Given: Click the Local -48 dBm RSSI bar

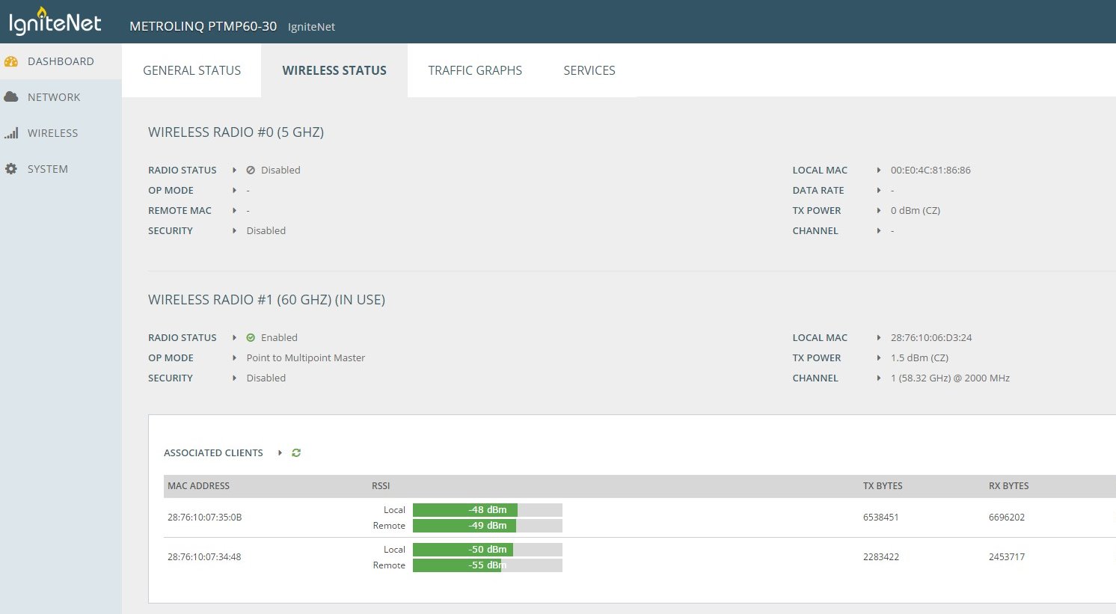Looking at the screenshot, I should click(x=487, y=510).
